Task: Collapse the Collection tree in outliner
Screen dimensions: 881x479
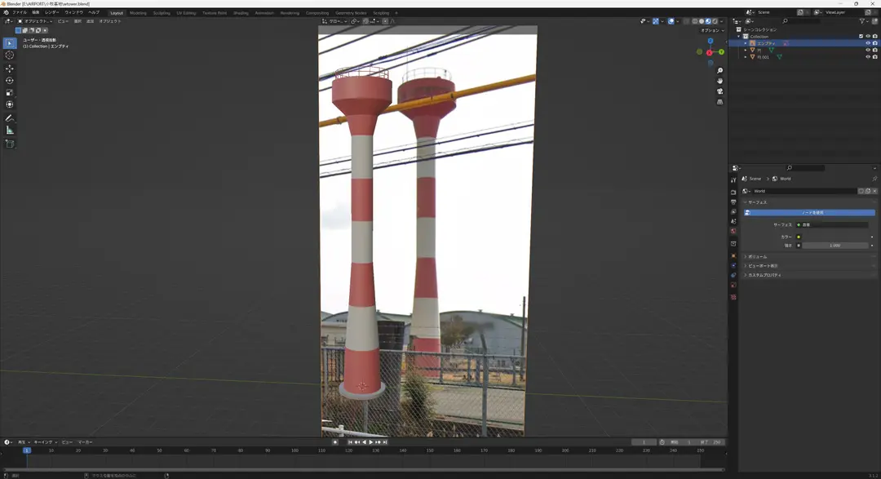Action: coord(739,36)
